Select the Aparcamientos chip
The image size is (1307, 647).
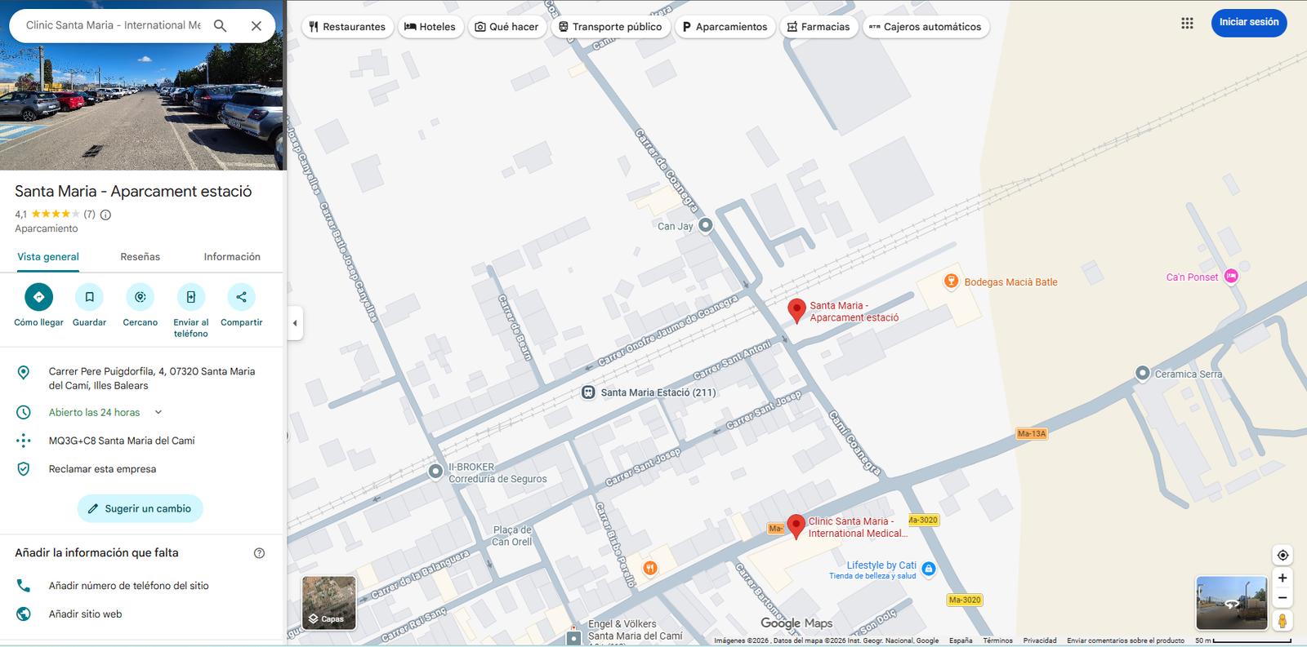click(x=725, y=27)
